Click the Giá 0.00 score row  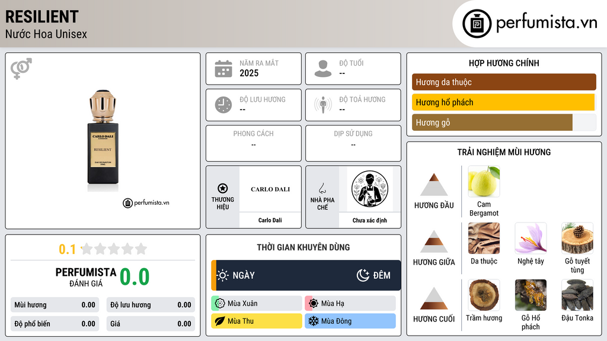[x=151, y=324]
